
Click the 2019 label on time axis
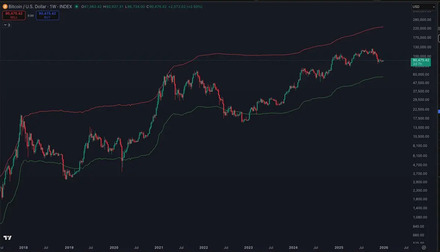(69, 248)
